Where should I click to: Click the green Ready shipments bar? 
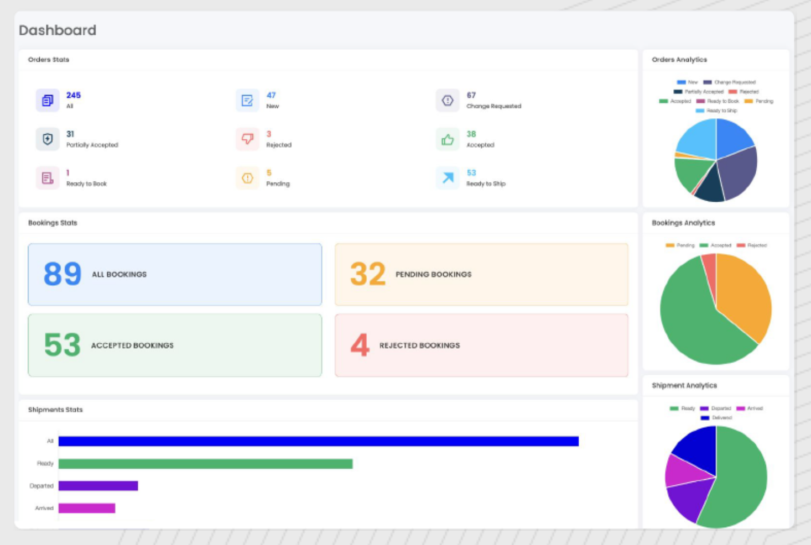click(205, 464)
